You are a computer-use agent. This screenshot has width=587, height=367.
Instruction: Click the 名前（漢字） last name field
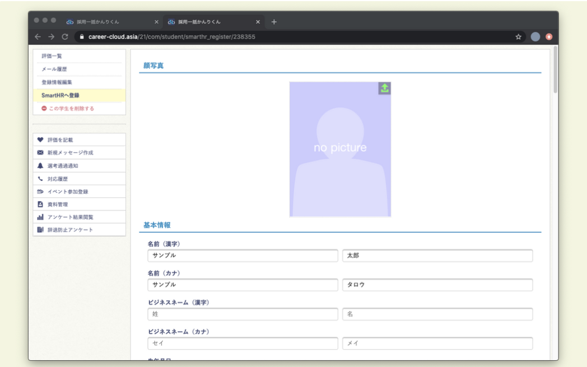243,256
